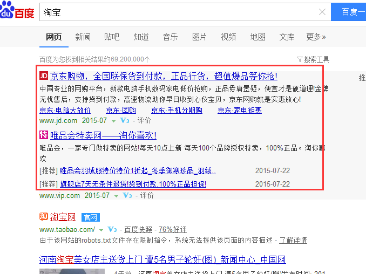Open the 百度快照 cached link
Image resolution: width=366 pixels, height=274 pixels.
coord(138,230)
